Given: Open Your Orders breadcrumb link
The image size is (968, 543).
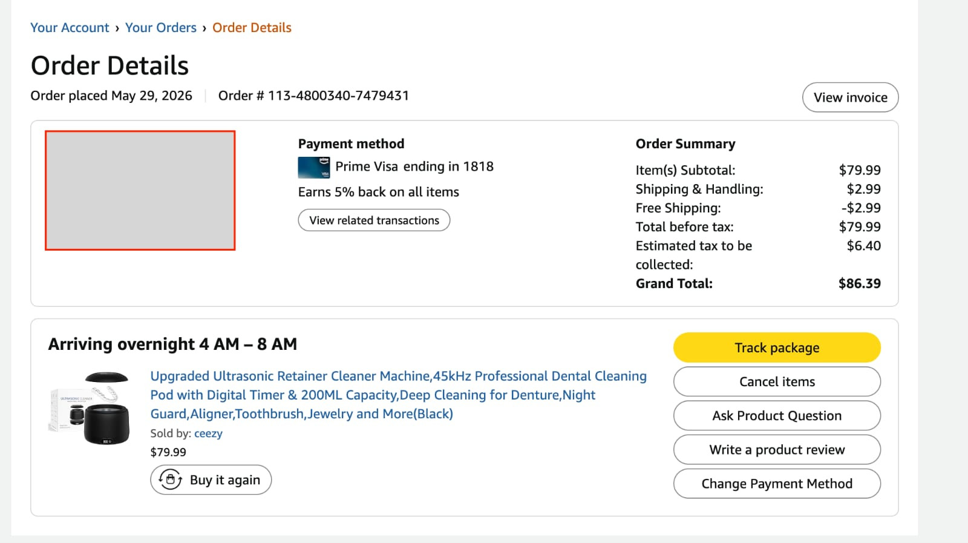Looking at the screenshot, I should click(x=161, y=28).
